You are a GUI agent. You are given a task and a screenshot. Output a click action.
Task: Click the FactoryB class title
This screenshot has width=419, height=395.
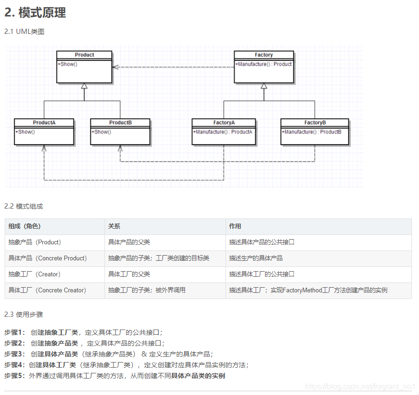click(315, 122)
